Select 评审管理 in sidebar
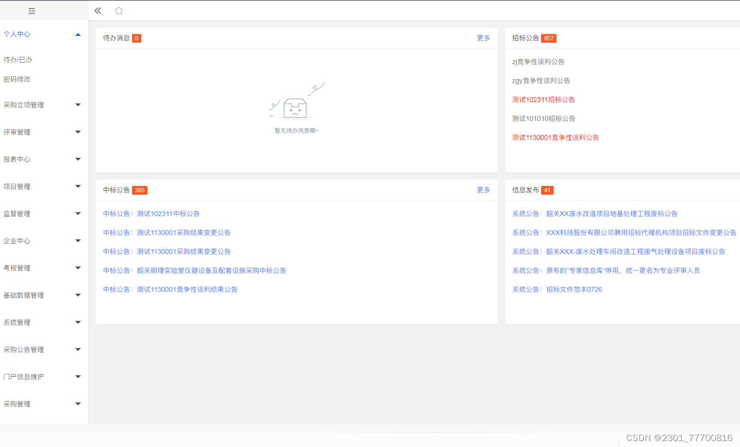 pos(17,132)
